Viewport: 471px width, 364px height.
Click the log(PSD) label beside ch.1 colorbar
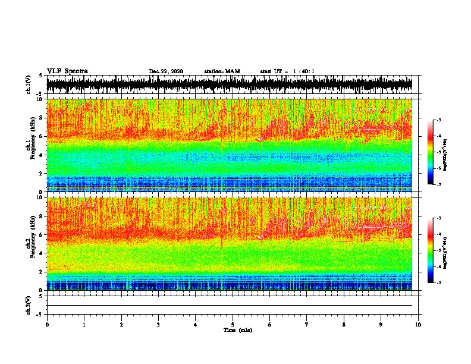445,155
